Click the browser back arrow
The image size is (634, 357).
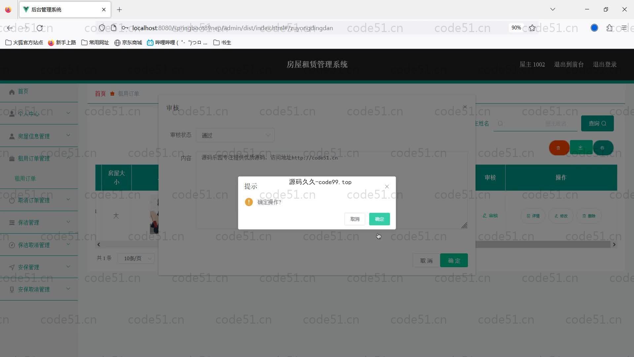tap(10, 28)
